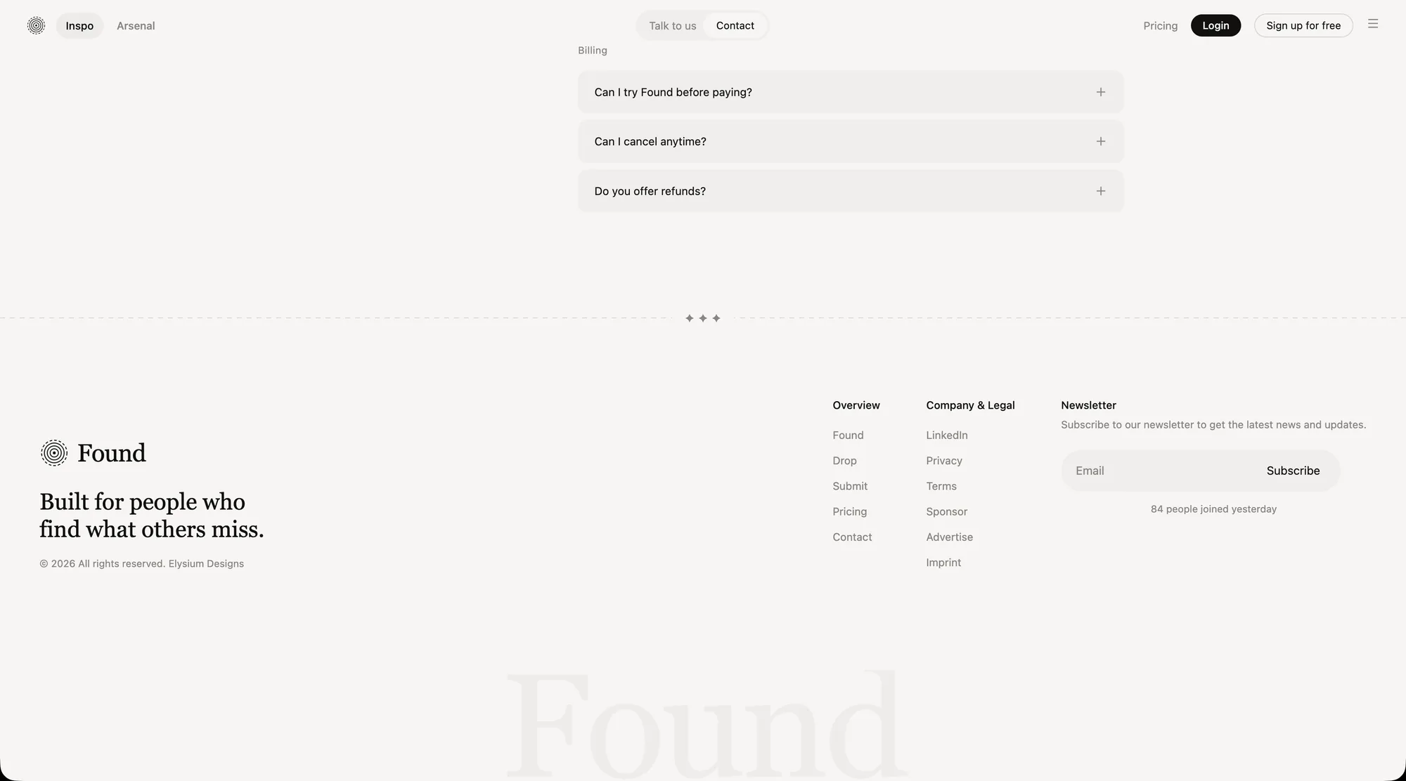This screenshot has width=1406, height=781.
Task: Click the 'Overview' footer heading
Action: (856, 405)
